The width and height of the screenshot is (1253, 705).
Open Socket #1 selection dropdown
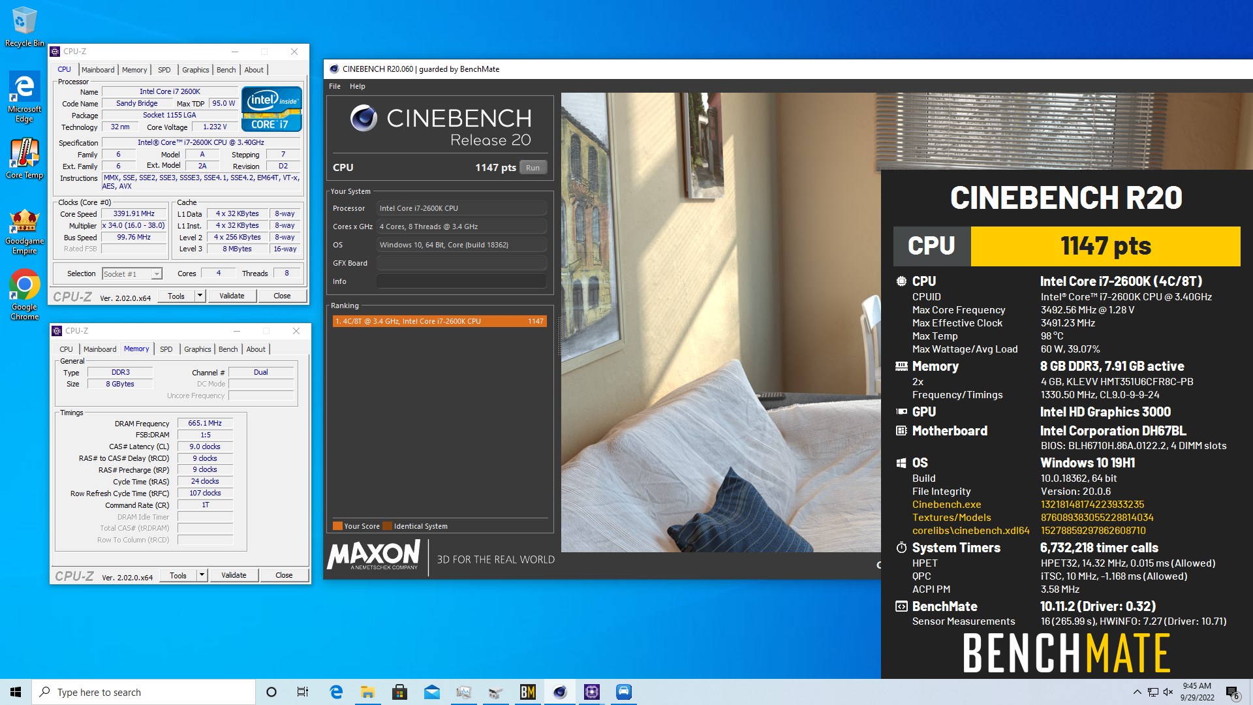(132, 274)
